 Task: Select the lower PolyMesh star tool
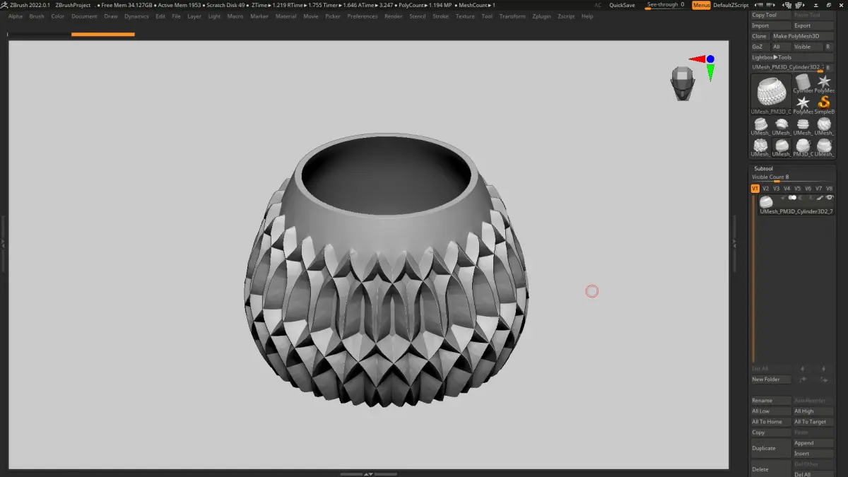pos(803,105)
